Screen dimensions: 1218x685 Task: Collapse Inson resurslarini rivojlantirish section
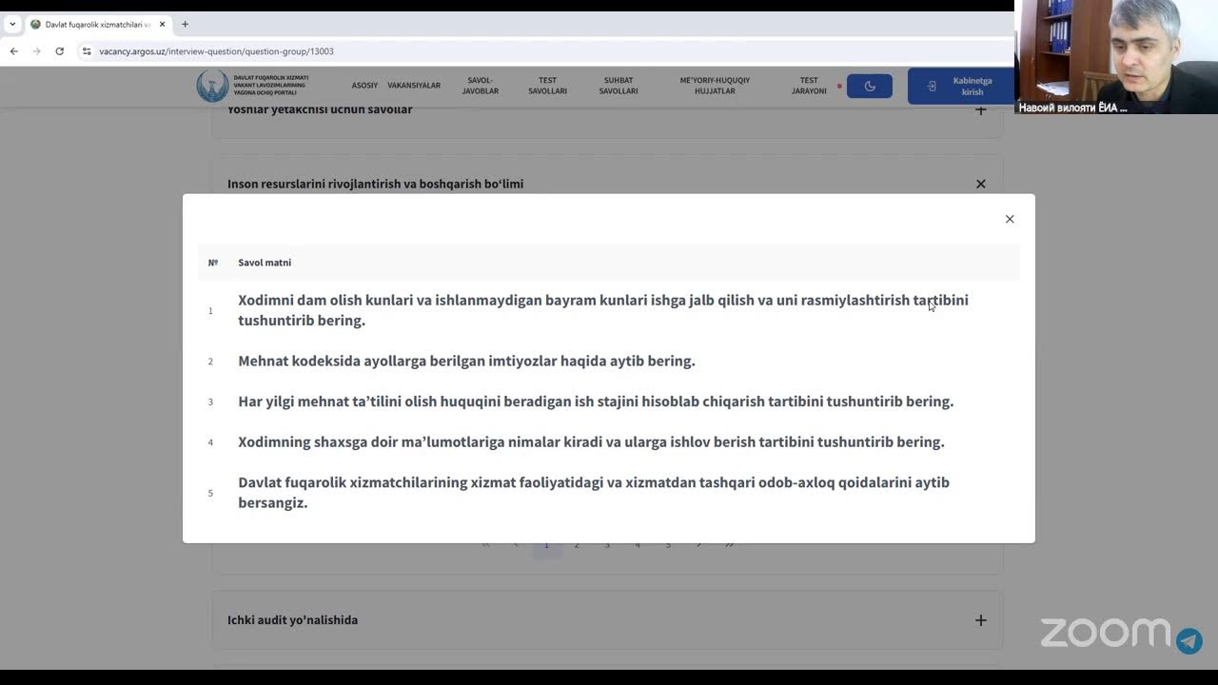coord(981,184)
